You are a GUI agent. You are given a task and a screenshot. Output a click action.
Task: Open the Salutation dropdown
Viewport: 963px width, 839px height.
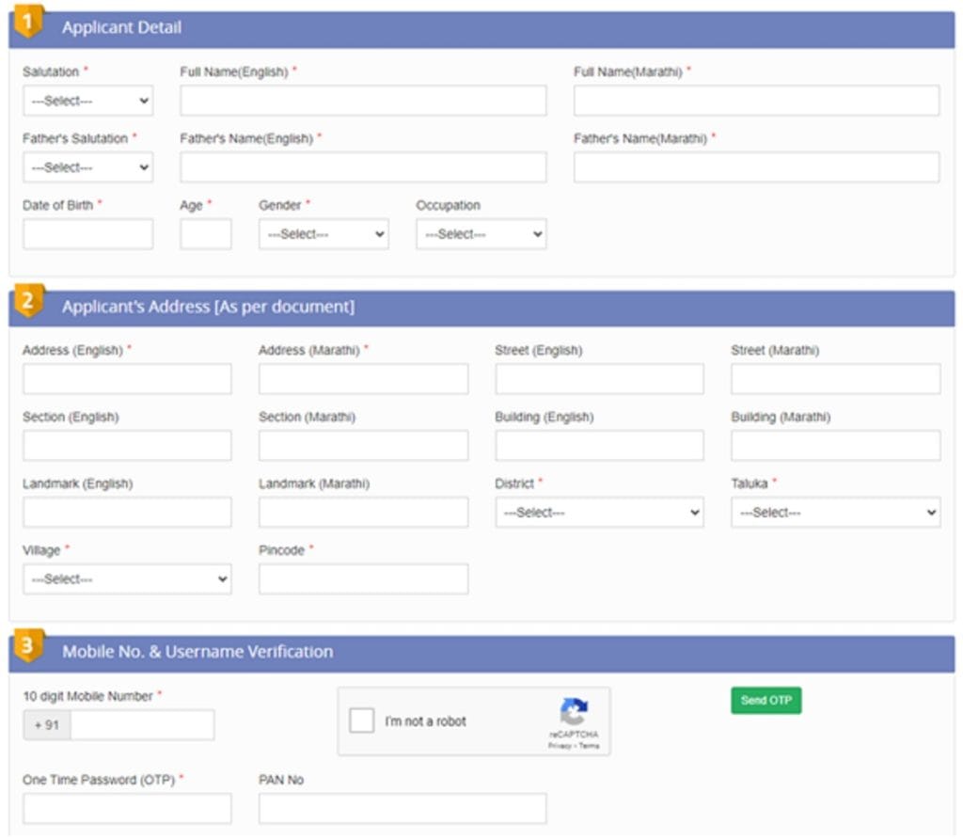87,101
